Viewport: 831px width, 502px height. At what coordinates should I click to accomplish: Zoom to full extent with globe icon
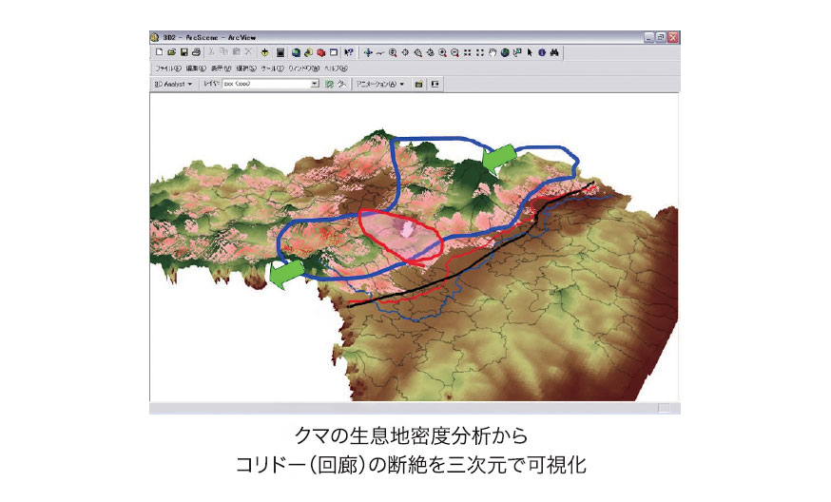pyautogui.click(x=505, y=52)
